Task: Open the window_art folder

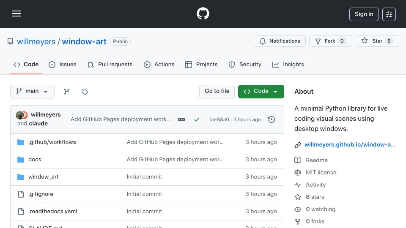Action: tap(44, 176)
